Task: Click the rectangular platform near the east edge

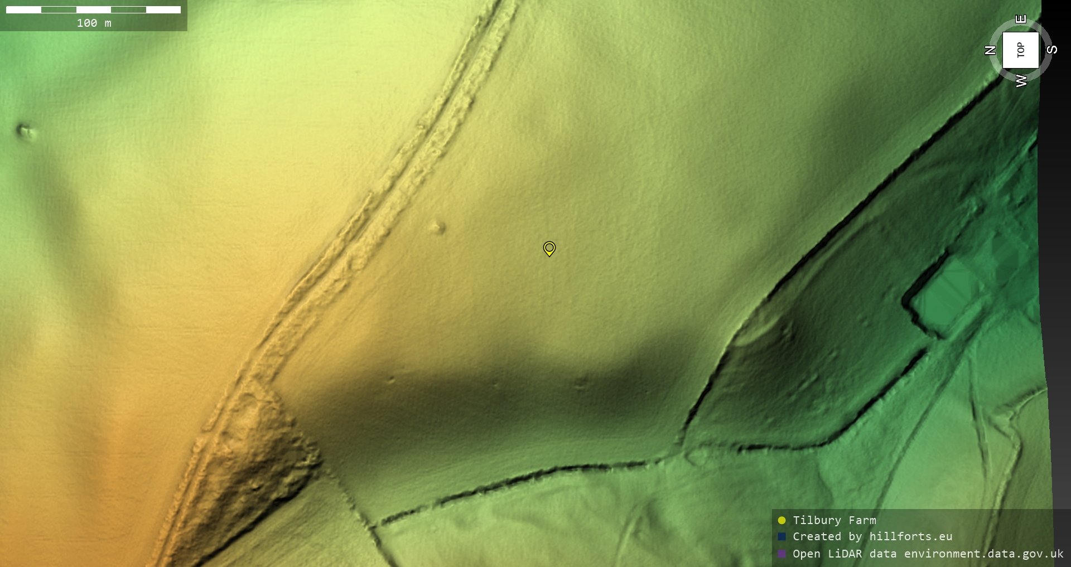Action: tap(943, 295)
